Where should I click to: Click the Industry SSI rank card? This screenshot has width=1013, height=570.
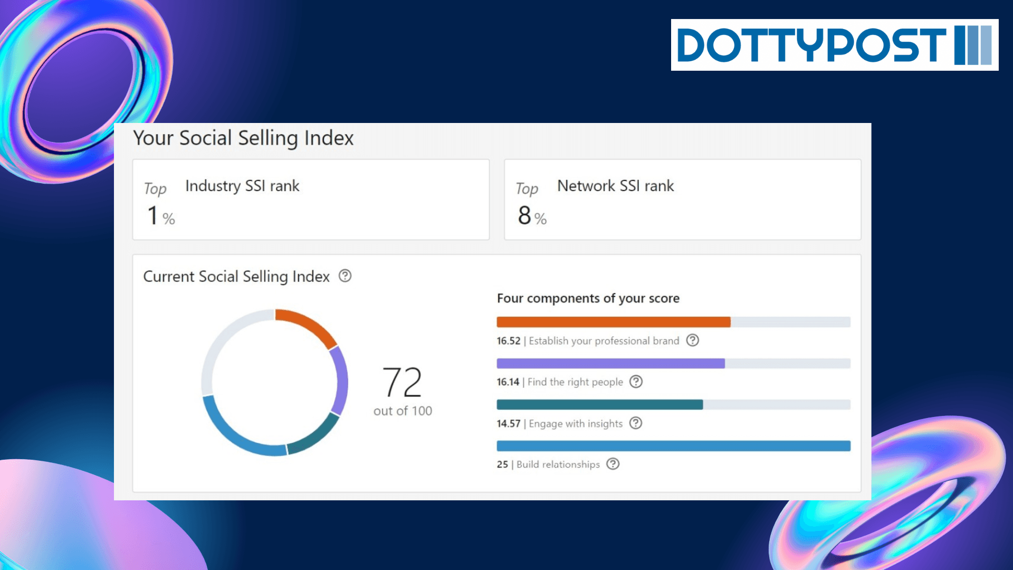tap(311, 199)
